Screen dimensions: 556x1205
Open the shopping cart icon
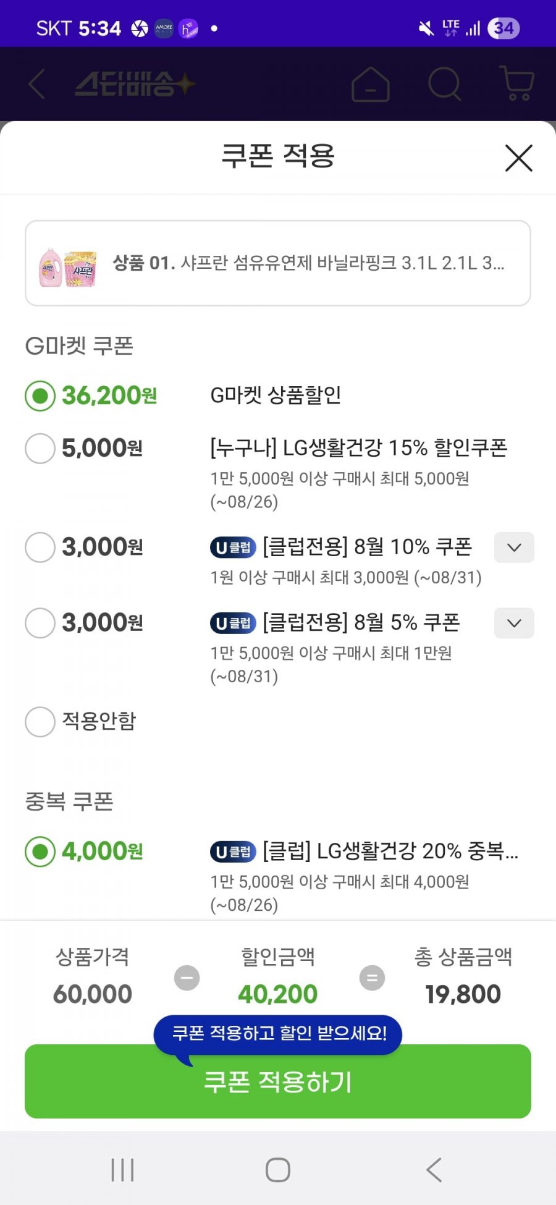516,83
